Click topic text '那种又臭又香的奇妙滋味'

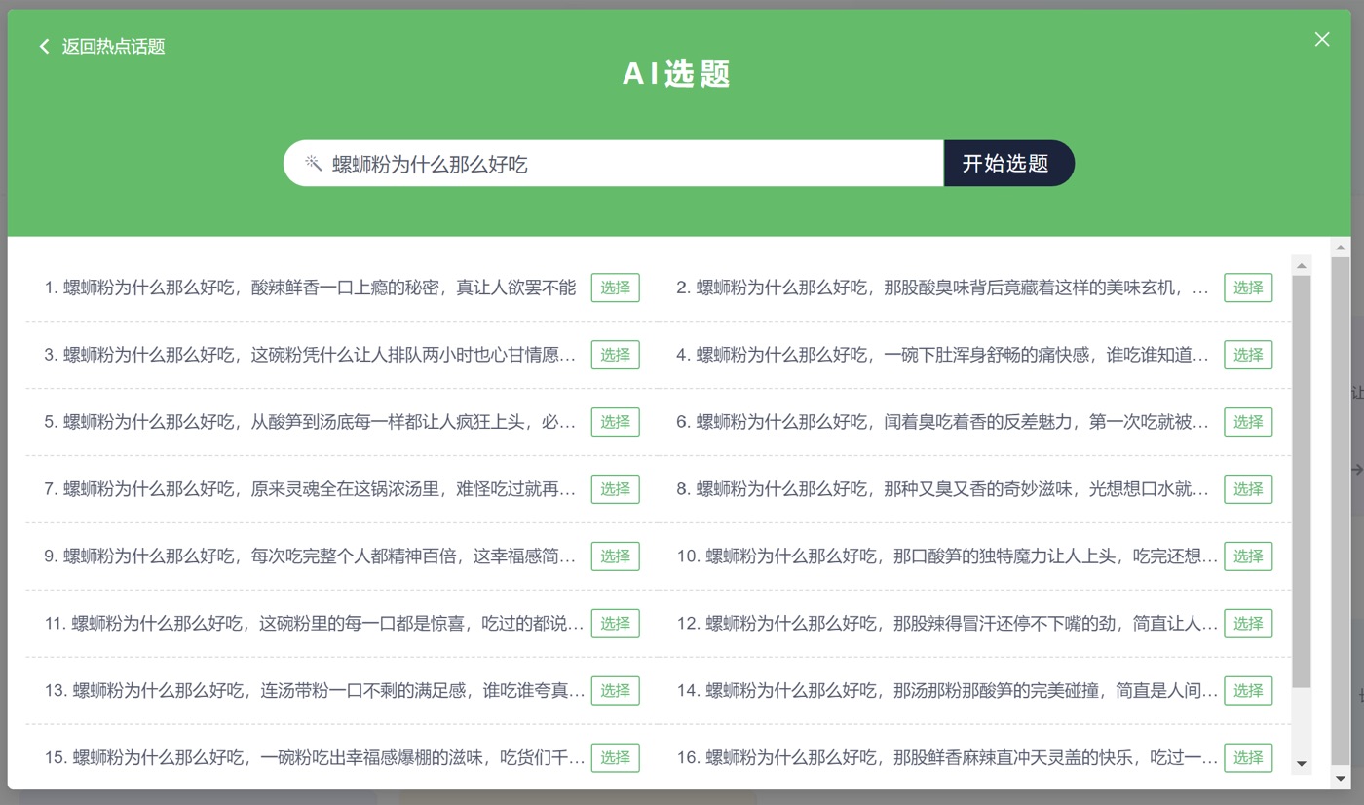978,489
